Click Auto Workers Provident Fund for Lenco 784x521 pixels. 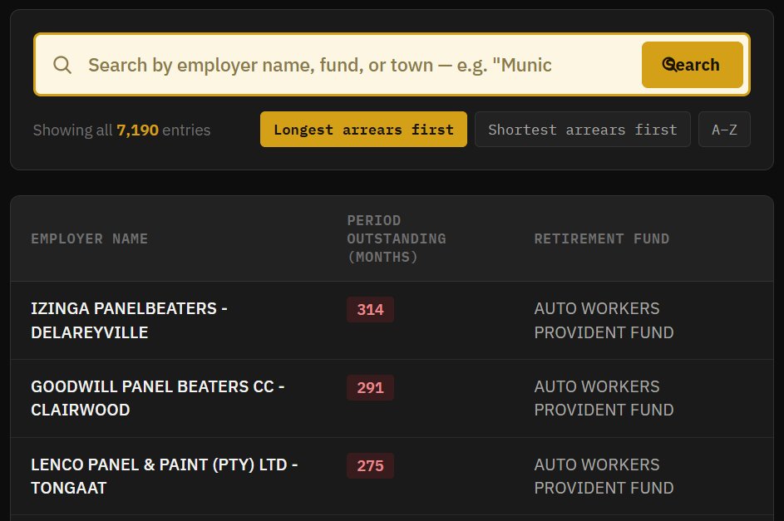coord(604,476)
